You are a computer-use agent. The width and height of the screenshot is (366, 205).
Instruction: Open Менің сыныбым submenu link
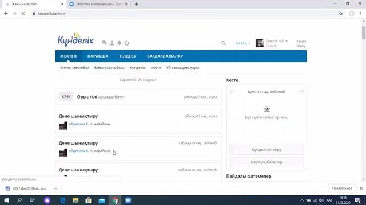tap(109, 68)
